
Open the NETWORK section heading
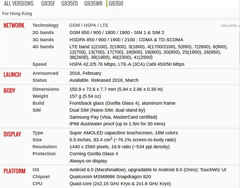(x=14, y=25)
